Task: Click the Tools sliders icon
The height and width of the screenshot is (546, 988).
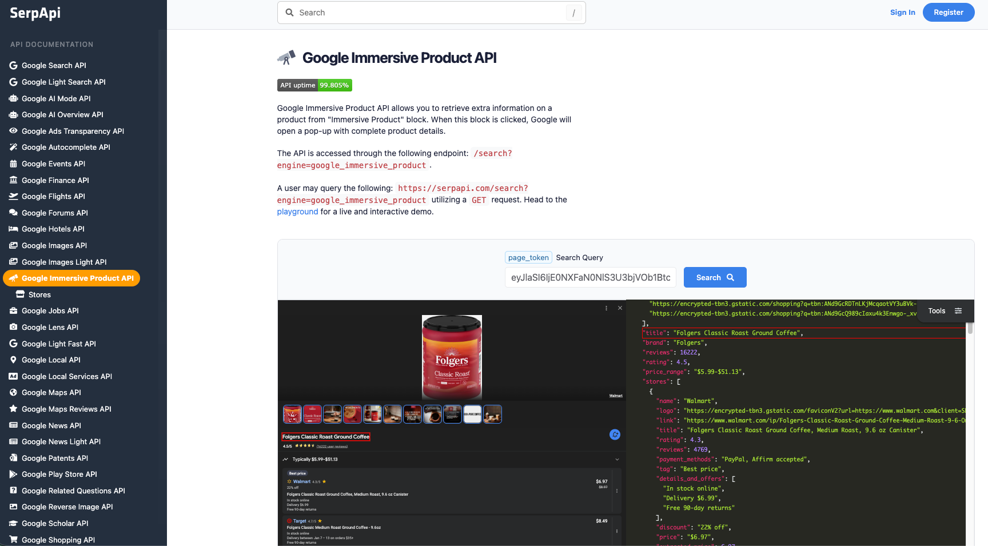Action: point(958,311)
